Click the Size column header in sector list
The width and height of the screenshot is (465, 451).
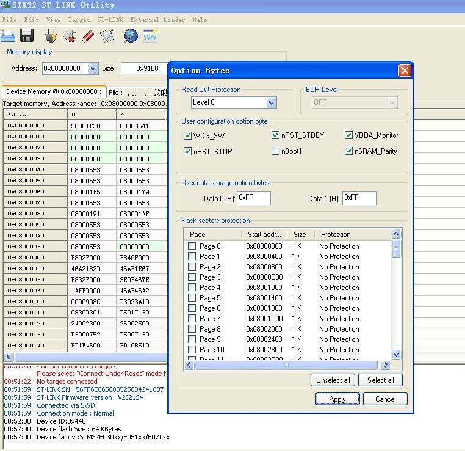tap(301, 235)
